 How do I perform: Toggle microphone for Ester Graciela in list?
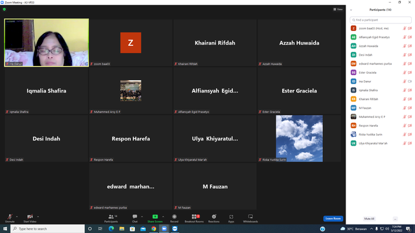click(405, 72)
